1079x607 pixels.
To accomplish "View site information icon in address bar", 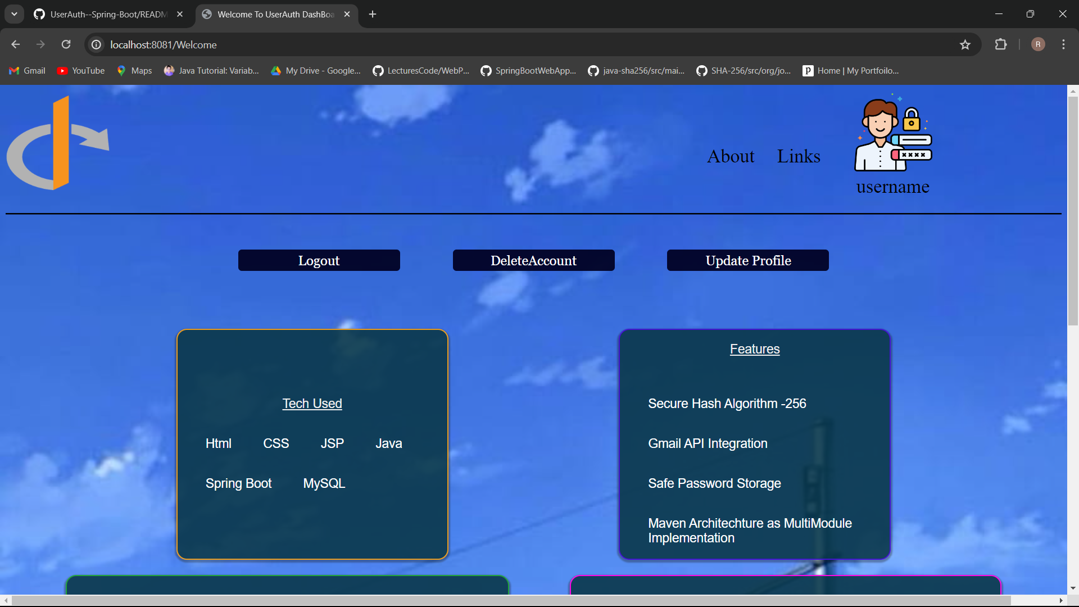I will point(97,44).
